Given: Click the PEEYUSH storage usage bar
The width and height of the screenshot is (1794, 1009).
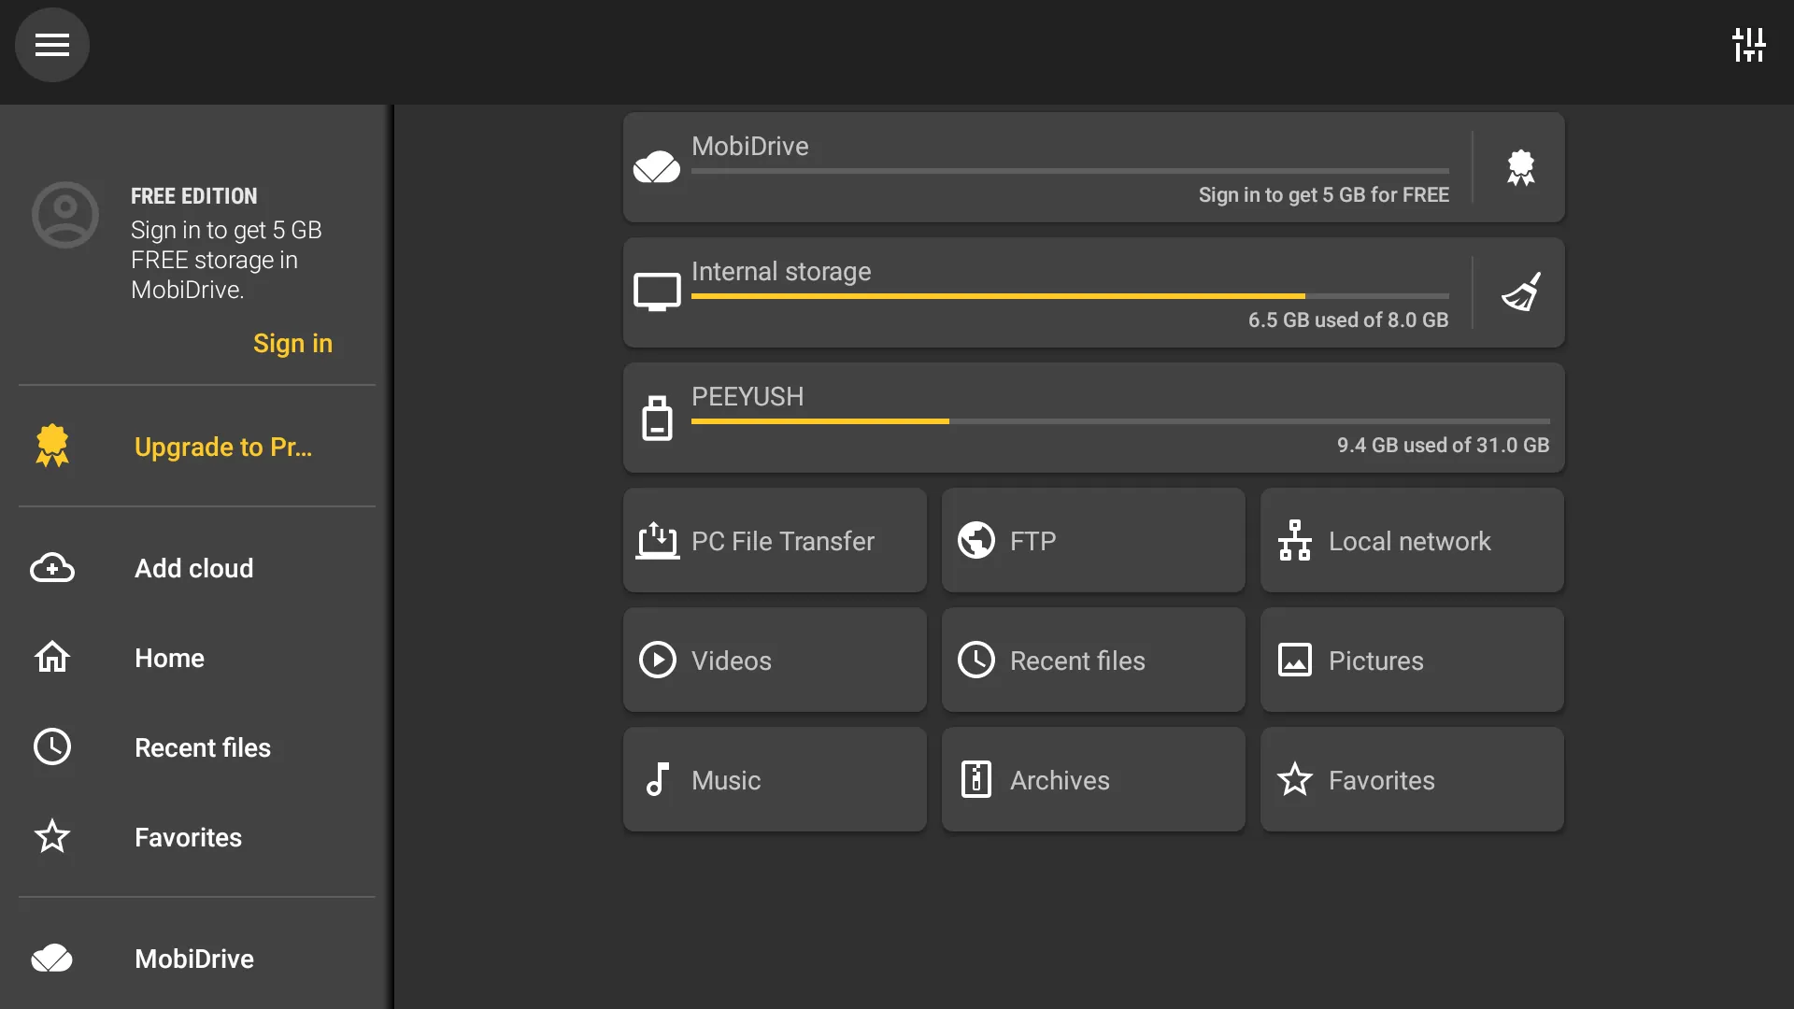Looking at the screenshot, I should coord(1120,421).
